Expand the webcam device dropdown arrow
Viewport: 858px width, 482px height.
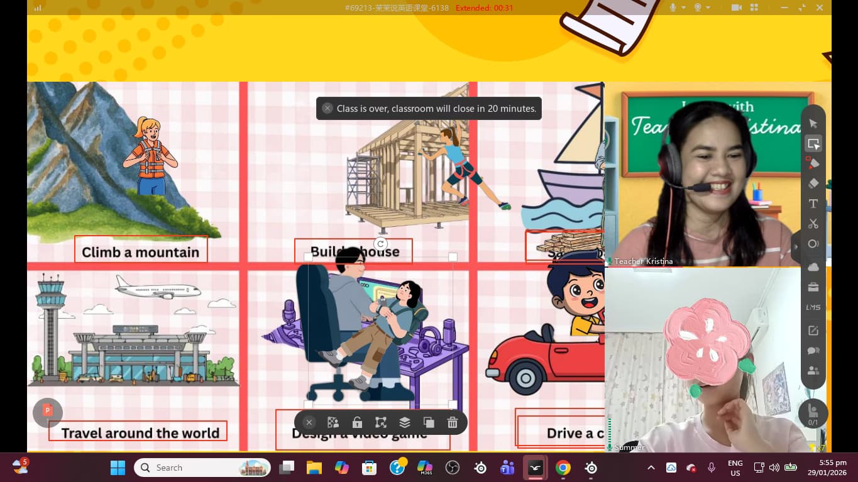point(708,8)
